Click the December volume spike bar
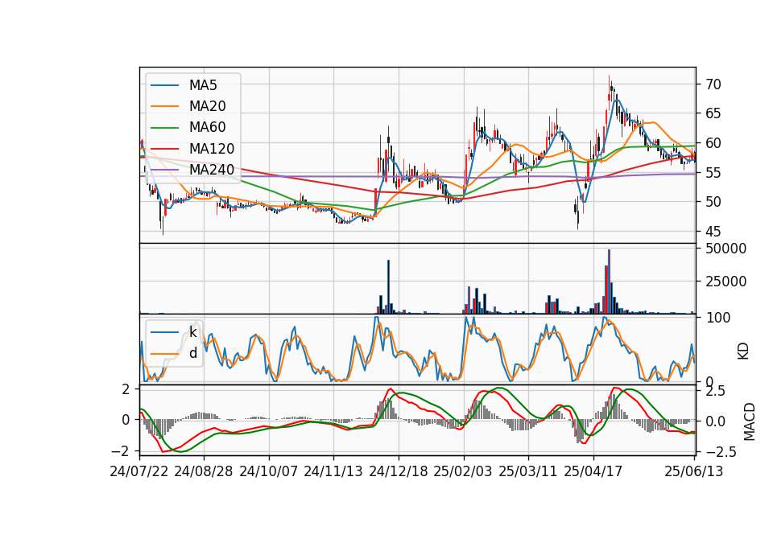Screen dimensions: 773x555 click(x=388, y=286)
